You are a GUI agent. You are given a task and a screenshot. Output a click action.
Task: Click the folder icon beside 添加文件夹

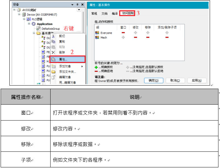(x=53, y=72)
